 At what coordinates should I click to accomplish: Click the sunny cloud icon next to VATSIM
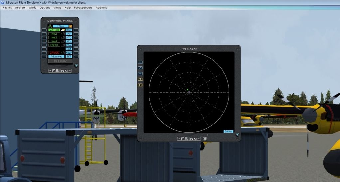[x=63, y=30]
